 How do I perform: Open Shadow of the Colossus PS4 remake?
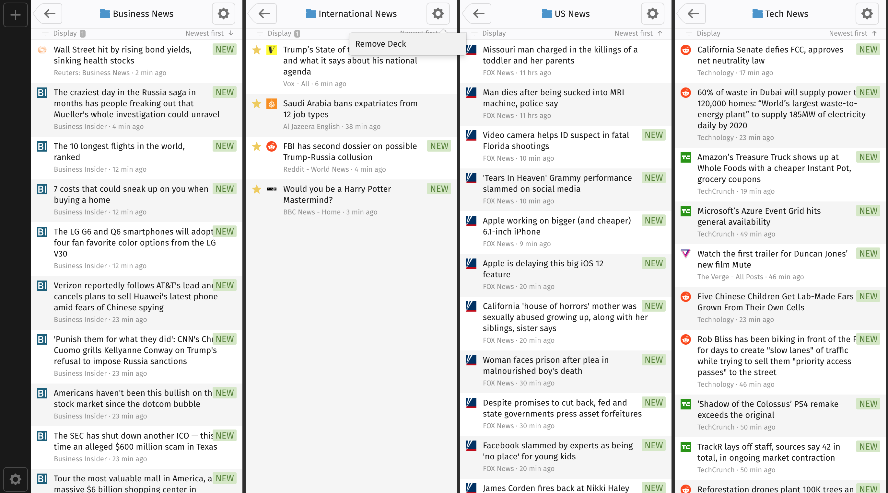tap(780, 416)
